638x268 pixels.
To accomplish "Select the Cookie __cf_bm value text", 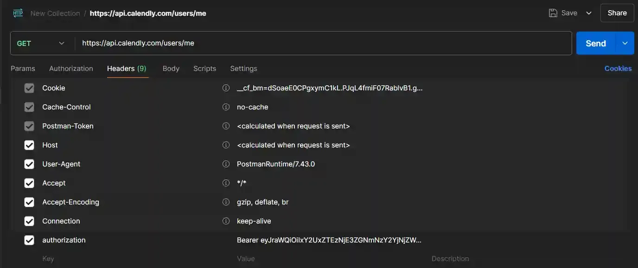I will [x=330, y=88].
